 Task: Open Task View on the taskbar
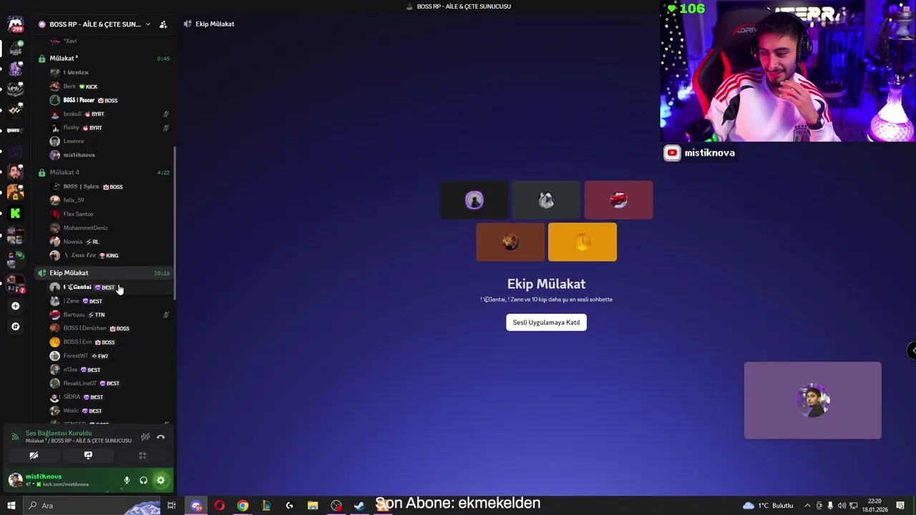[172, 506]
